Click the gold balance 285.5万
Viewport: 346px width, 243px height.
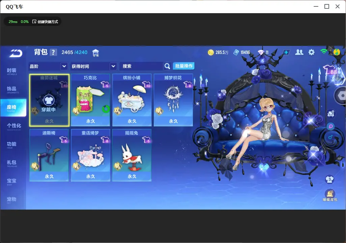[222, 52]
